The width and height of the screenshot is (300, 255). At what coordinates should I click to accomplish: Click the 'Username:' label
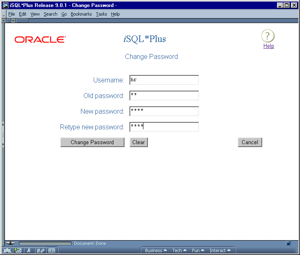(x=108, y=80)
